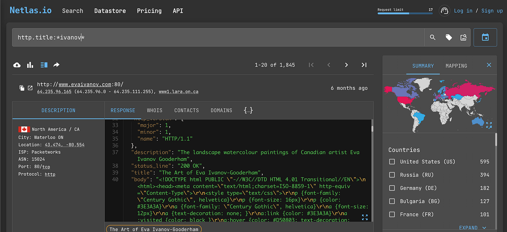Open the calendar date filter

click(485, 37)
